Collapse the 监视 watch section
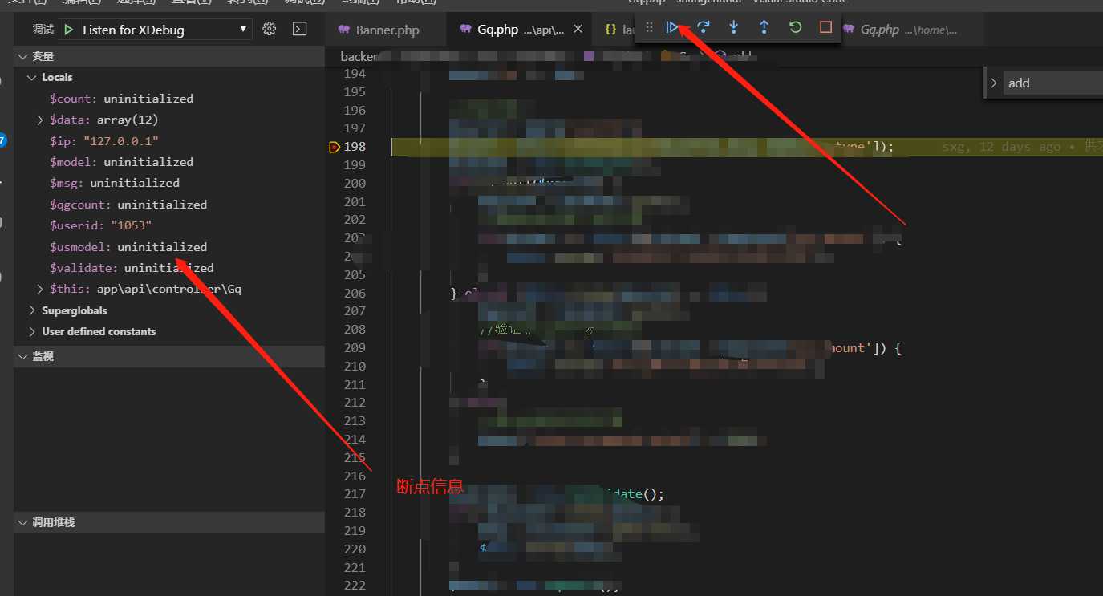This screenshot has height=596, width=1103. 169,356
